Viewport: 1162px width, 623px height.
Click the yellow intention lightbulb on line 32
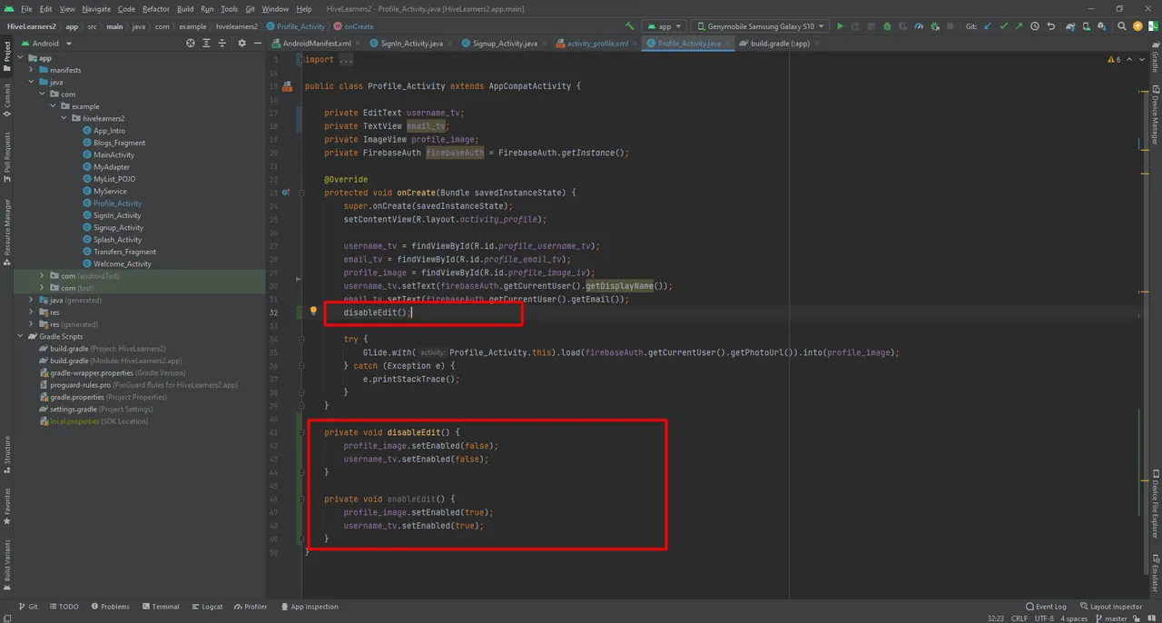point(313,311)
